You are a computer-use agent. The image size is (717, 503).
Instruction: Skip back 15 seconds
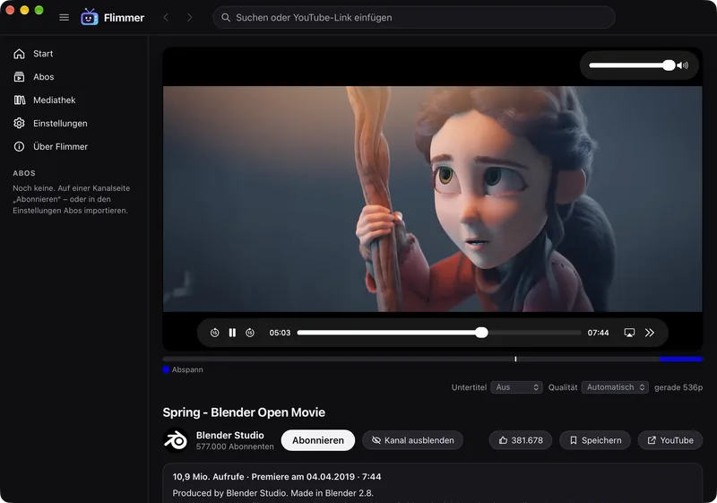click(214, 333)
